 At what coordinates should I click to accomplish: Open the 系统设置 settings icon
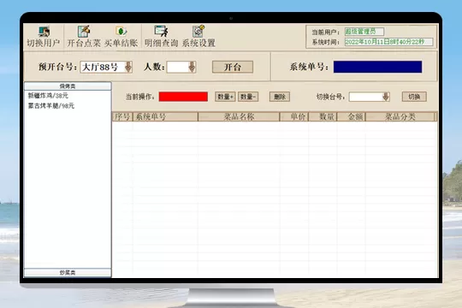(198, 37)
